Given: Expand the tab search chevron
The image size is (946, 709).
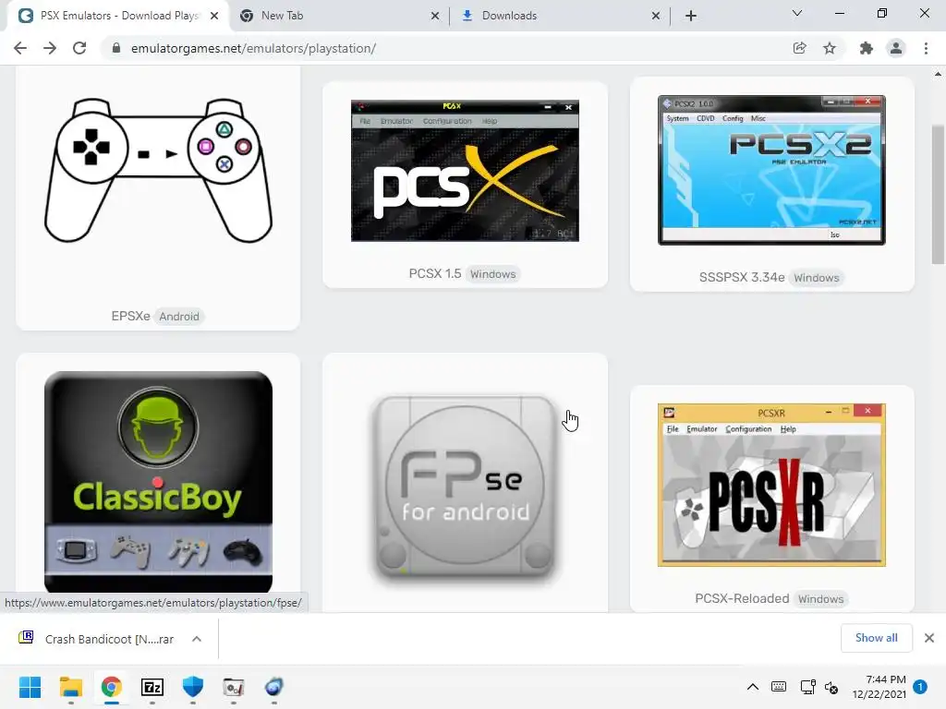Looking at the screenshot, I should (797, 13).
